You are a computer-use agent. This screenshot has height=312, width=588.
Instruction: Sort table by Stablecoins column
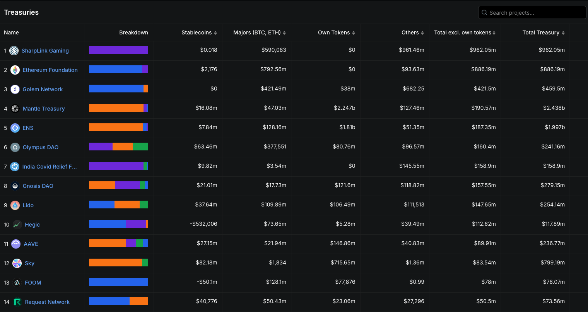[199, 32]
